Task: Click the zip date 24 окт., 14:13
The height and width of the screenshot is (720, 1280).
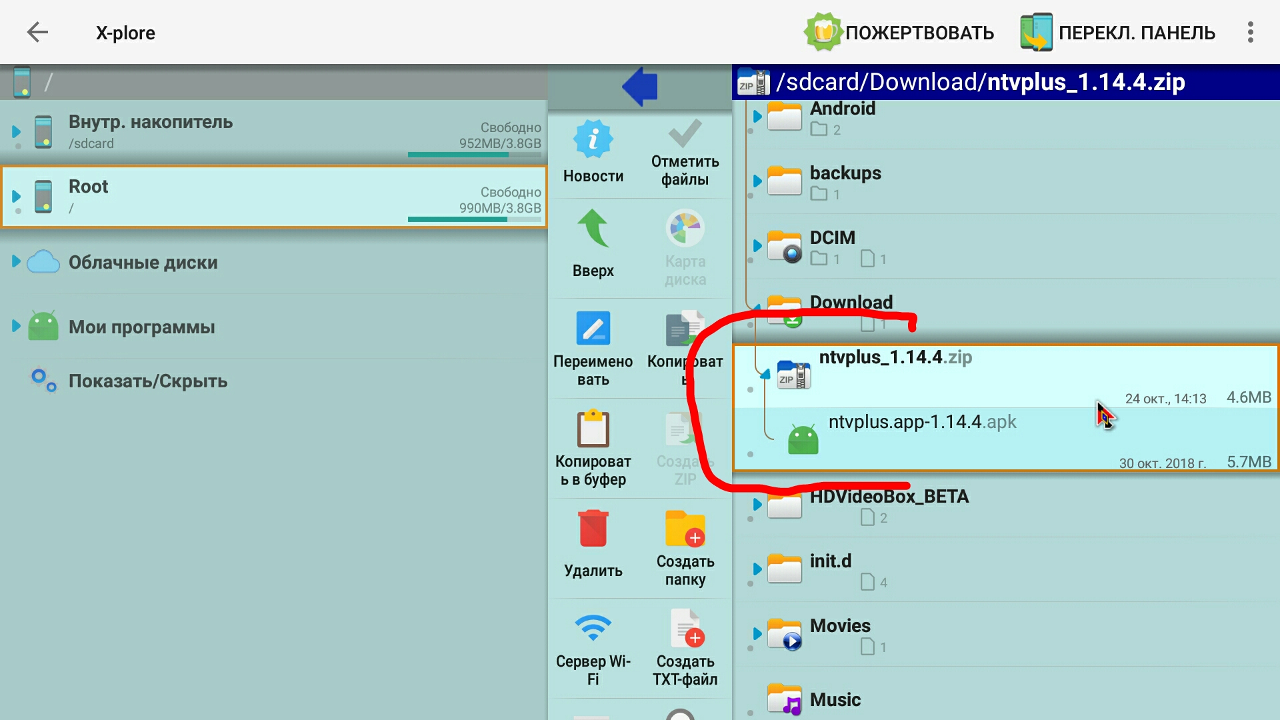Action: pyautogui.click(x=1165, y=399)
